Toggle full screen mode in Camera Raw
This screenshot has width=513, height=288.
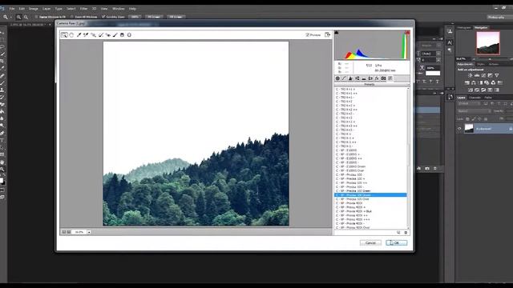coord(327,35)
